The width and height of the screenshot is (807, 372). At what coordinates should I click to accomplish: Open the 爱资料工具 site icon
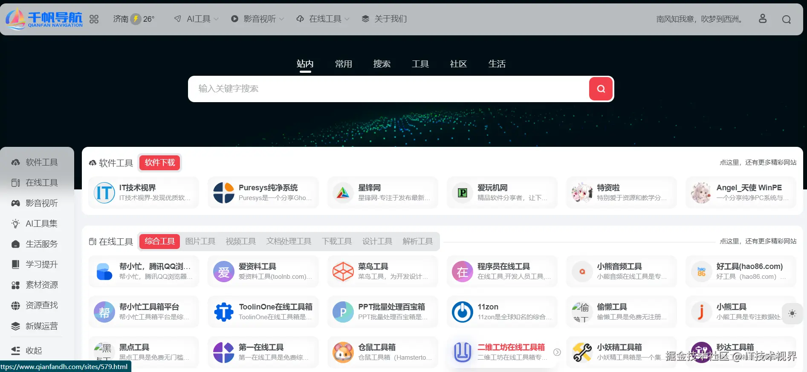[224, 272]
